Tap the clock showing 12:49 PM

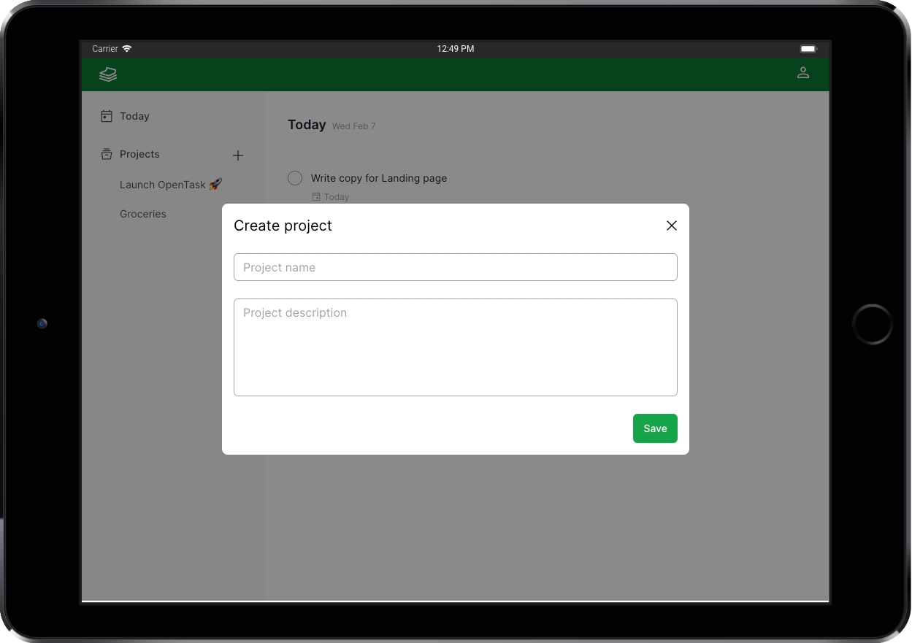[455, 48]
